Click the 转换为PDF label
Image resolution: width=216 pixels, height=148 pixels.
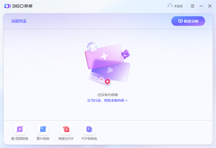pos(66,139)
